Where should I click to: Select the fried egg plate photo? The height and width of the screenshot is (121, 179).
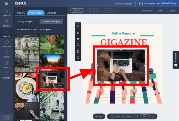27,87
